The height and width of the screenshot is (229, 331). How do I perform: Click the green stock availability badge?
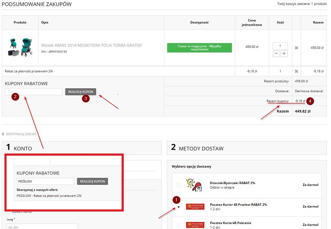199,47
